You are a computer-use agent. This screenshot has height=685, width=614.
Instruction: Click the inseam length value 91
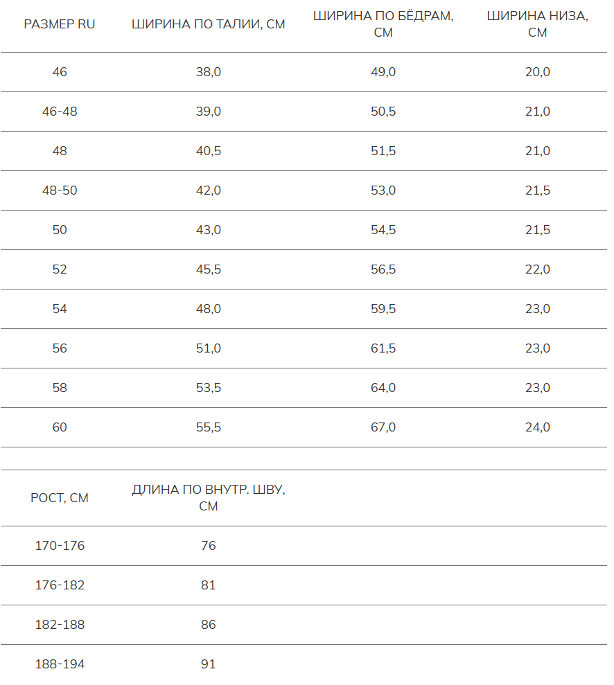209,664
